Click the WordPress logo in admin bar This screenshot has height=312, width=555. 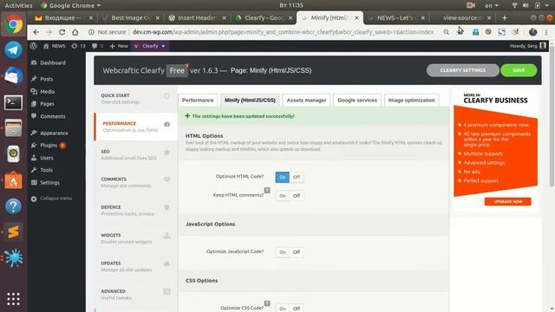34,46
